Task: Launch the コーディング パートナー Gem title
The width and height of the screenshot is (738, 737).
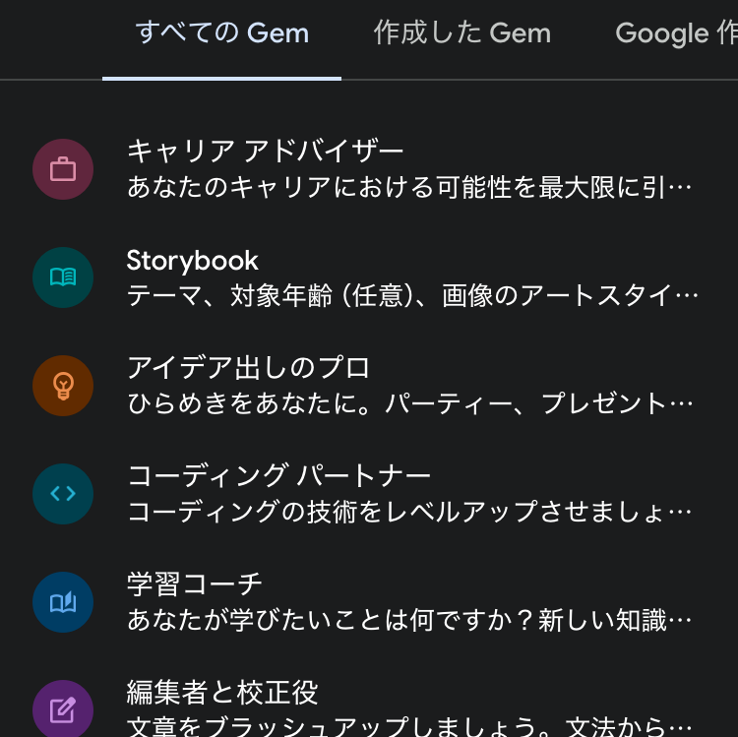Action: (279, 476)
